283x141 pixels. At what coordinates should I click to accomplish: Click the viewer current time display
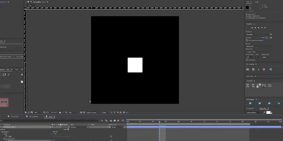tap(54, 113)
